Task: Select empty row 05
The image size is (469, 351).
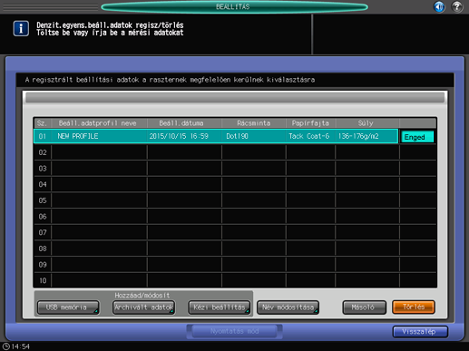Action: tap(235, 200)
